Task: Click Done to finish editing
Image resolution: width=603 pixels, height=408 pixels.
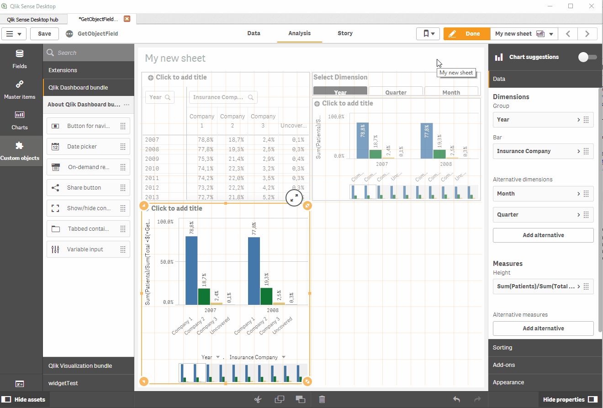Action: [x=466, y=34]
